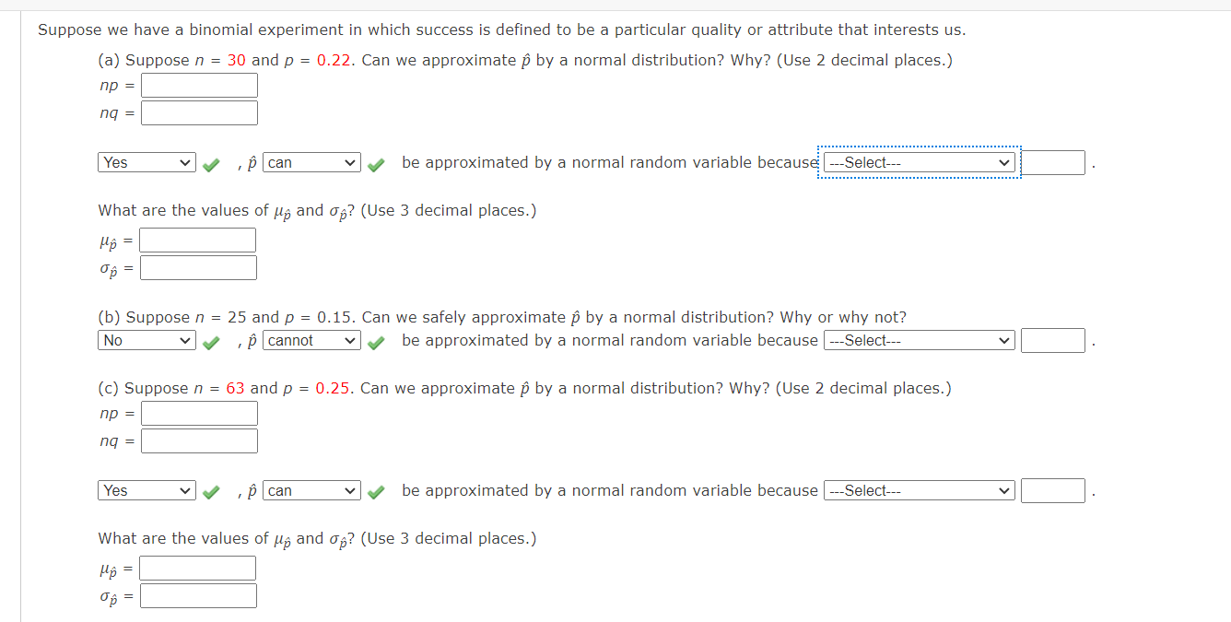Click the green checkmark beside the Yes dropdown in part (a)
The width and height of the screenshot is (1231, 622).
211,162
